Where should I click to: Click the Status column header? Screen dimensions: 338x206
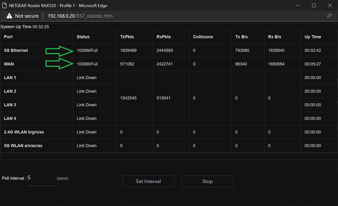click(83, 37)
